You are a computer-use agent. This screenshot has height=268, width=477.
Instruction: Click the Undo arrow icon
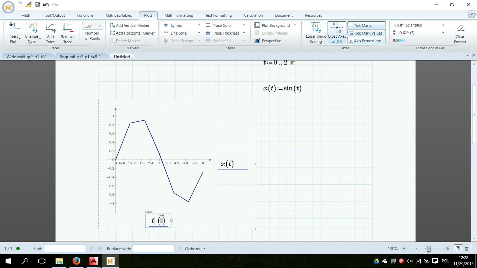pyautogui.click(x=46, y=5)
